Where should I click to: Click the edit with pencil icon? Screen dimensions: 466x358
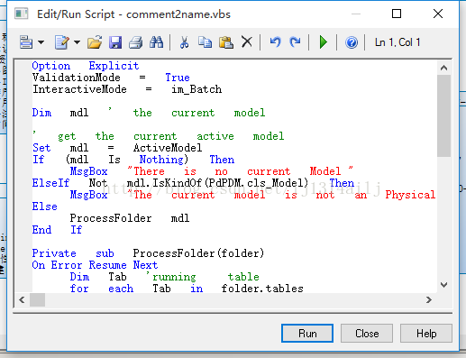[x=62, y=42]
